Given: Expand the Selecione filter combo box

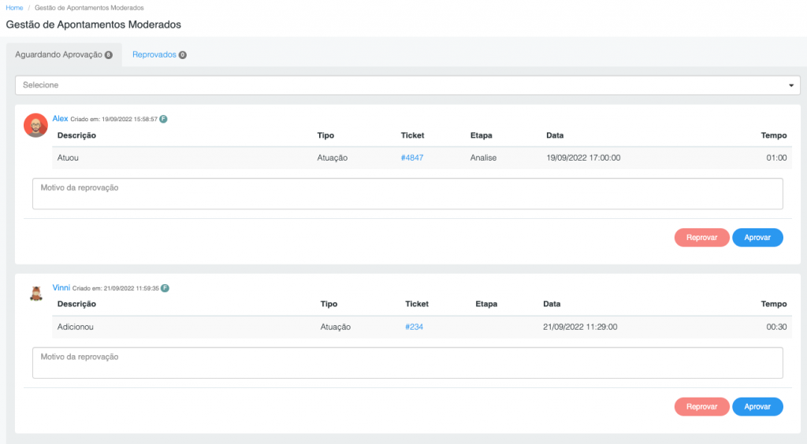Looking at the screenshot, I should pyautogui.click(x=407, y=85).
